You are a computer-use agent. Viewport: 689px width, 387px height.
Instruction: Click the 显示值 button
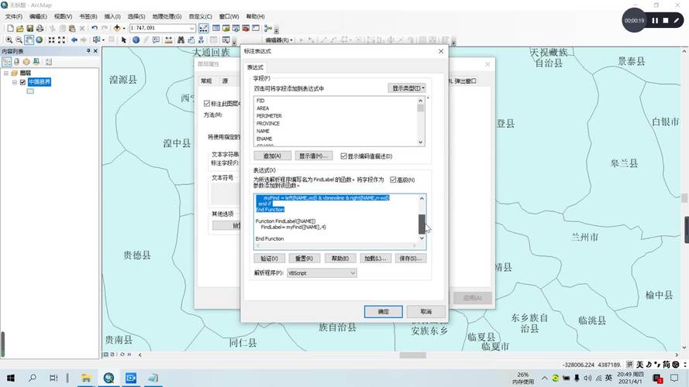[x=313, y=156]
